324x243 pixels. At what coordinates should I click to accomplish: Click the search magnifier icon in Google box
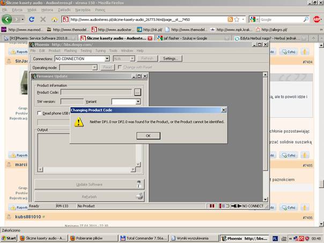click(x=306, y=19)
